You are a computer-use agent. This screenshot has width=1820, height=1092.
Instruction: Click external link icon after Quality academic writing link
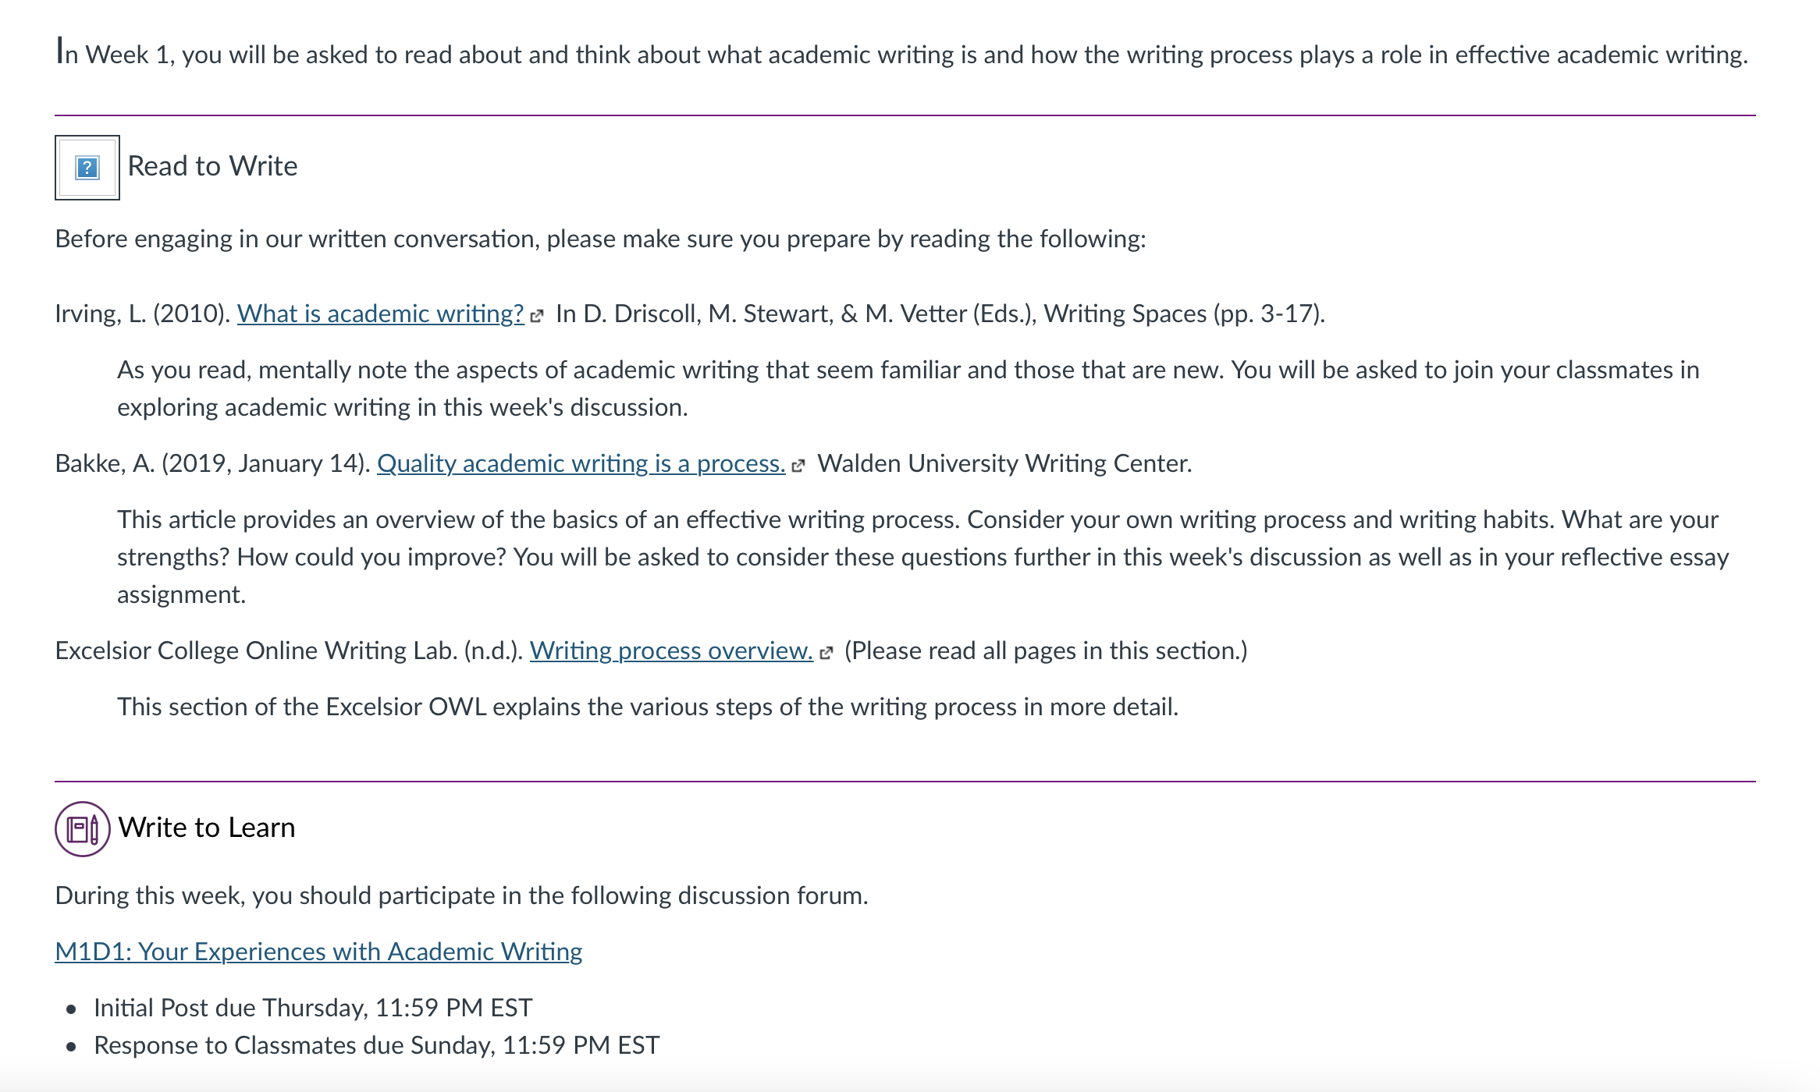click(x=798, y=466)
